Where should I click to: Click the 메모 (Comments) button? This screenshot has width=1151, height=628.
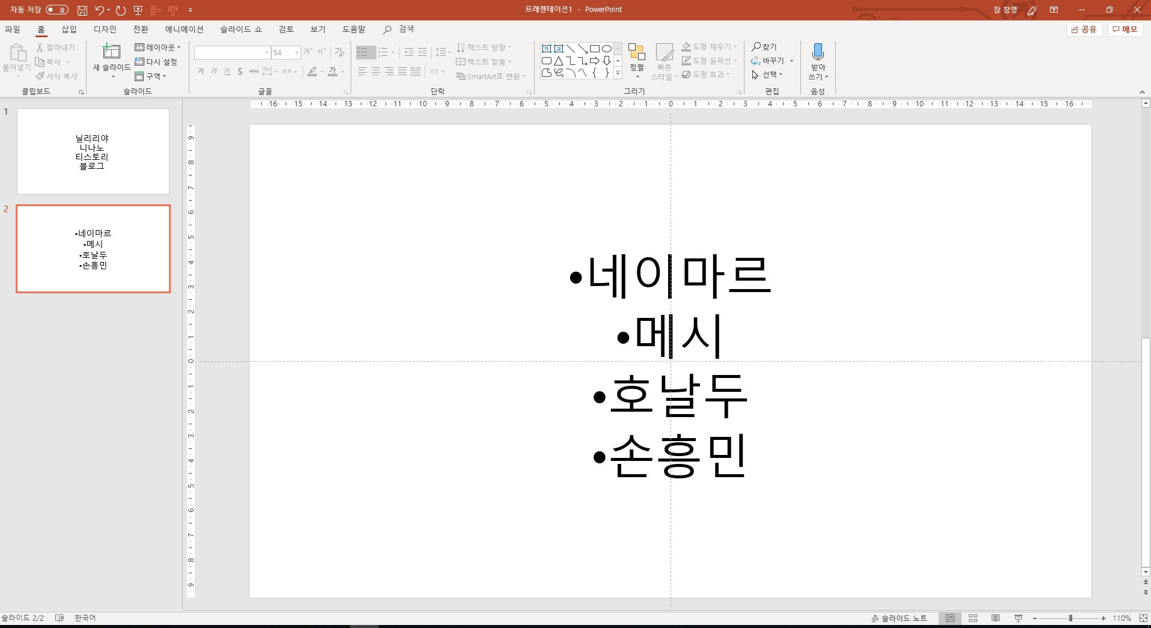[x=1125, y=29]
